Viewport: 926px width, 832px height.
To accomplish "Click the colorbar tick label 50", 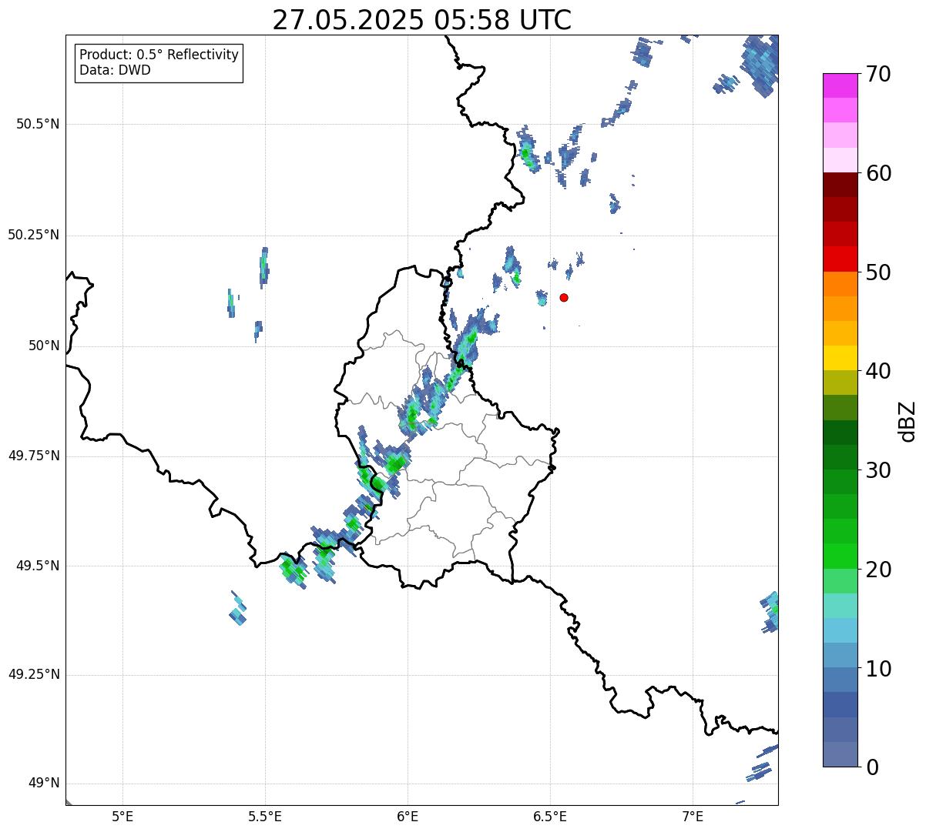I will click(x=877, y=273).
